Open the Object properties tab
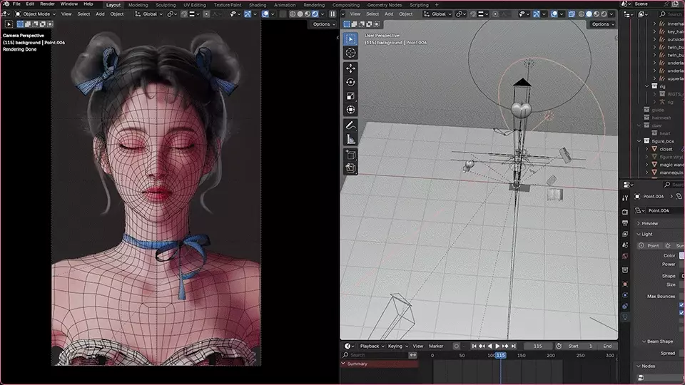 (625, 284)
